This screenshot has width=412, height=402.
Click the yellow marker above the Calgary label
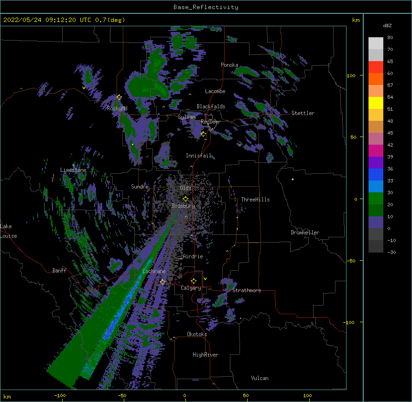194,281
